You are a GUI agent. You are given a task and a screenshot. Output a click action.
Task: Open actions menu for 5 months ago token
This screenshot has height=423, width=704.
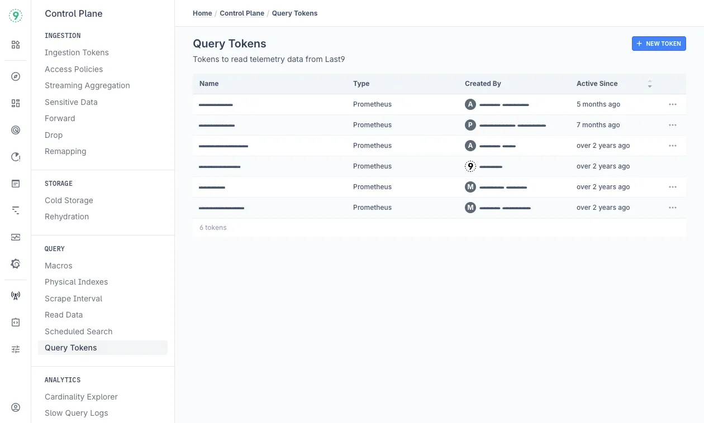pyautogui.click(x=673, y=104)
